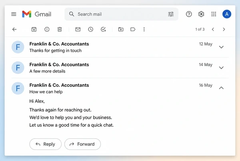This screenshot has height=161, width=240.
Task: Click the Gmail logo
Action: pos(36,14)
